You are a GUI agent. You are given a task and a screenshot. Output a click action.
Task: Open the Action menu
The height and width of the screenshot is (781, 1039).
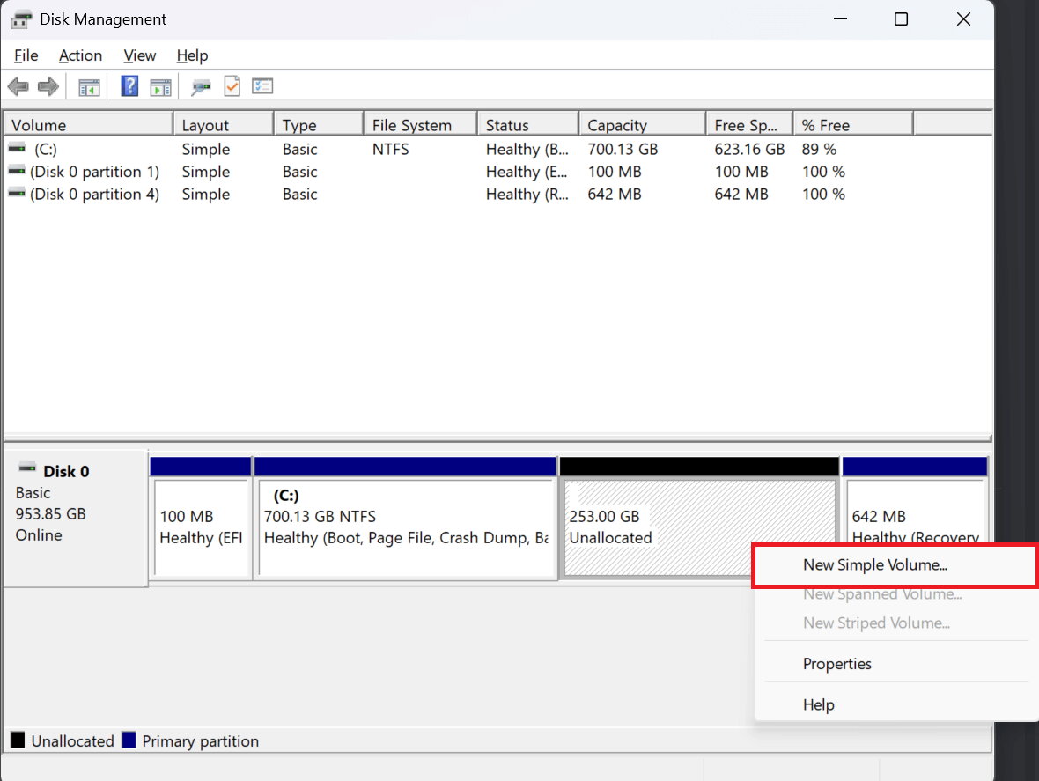coord(80,55)
